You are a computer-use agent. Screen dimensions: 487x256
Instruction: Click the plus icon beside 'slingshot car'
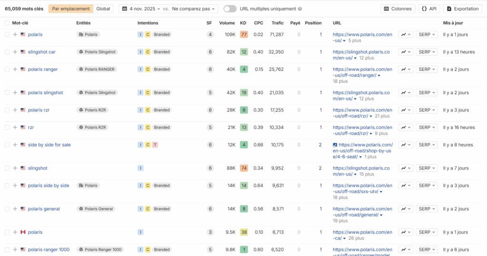coord(15,52)
